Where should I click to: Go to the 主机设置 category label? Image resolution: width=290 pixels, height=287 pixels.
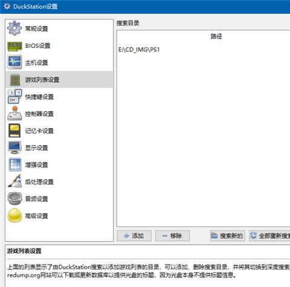click(36, 63)
